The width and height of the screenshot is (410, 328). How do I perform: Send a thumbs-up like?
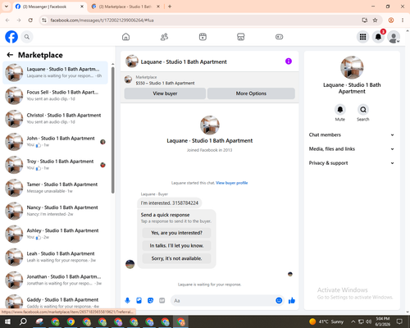coord(292,301)
